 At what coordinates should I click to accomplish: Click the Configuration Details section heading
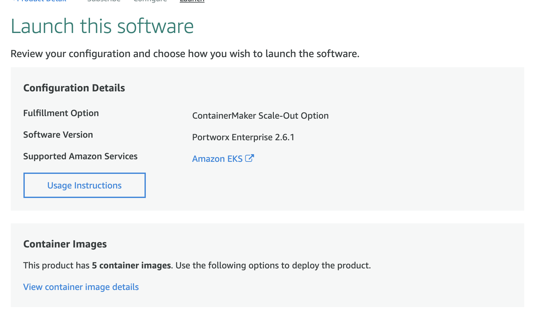[x=74, y=88]
